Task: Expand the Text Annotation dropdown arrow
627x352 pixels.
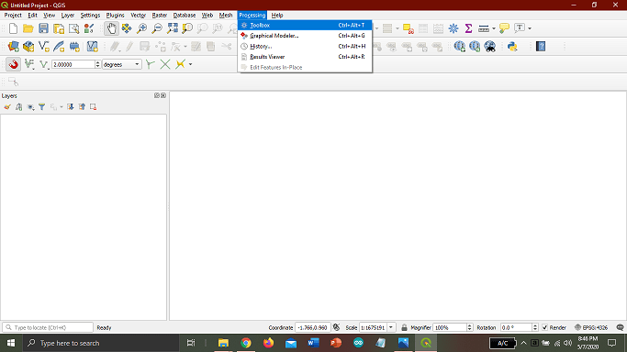Action: (x=530, y=28)
